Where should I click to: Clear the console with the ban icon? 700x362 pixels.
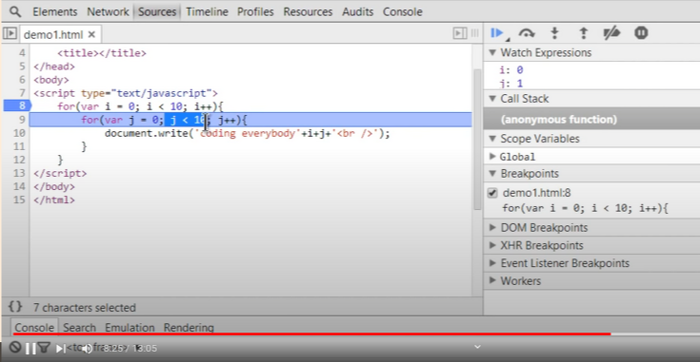pyautogui.click(x=15, y=347)
